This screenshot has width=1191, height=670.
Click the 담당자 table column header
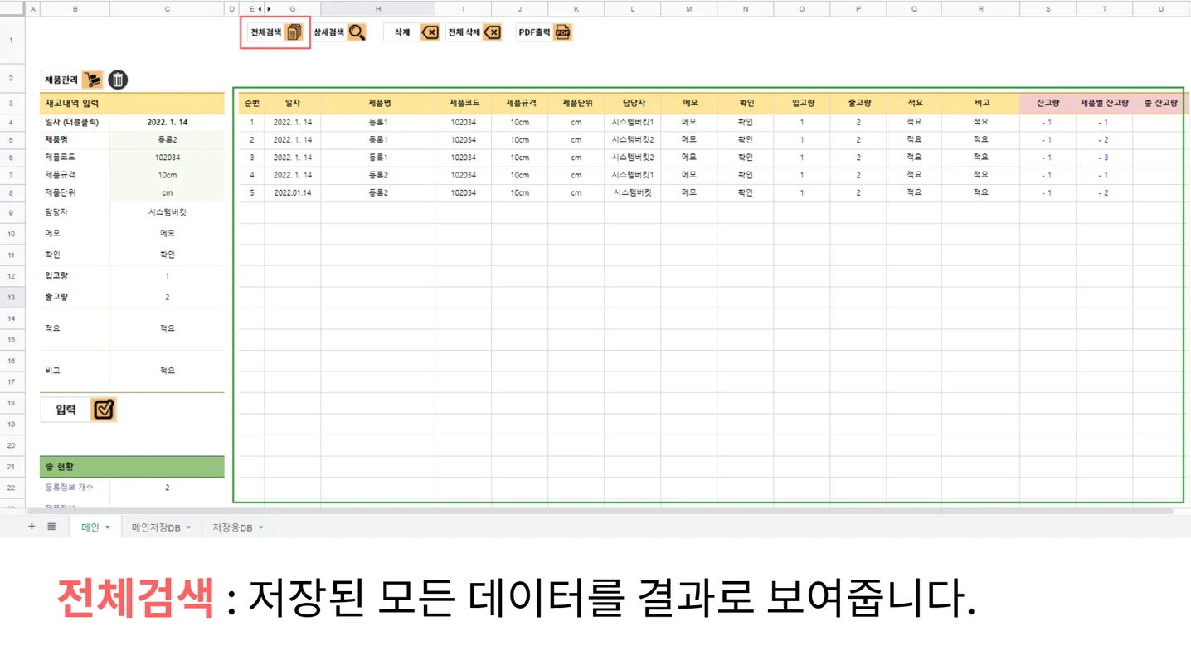(x=633, y=104)
